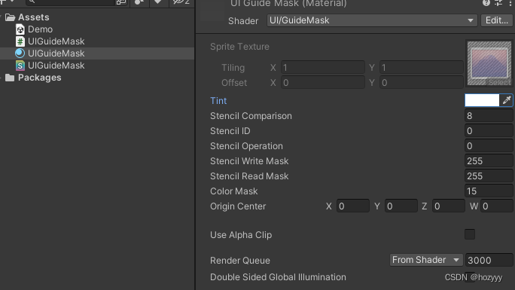
Task: Click the Offset X field
Action: coord(323,83)
